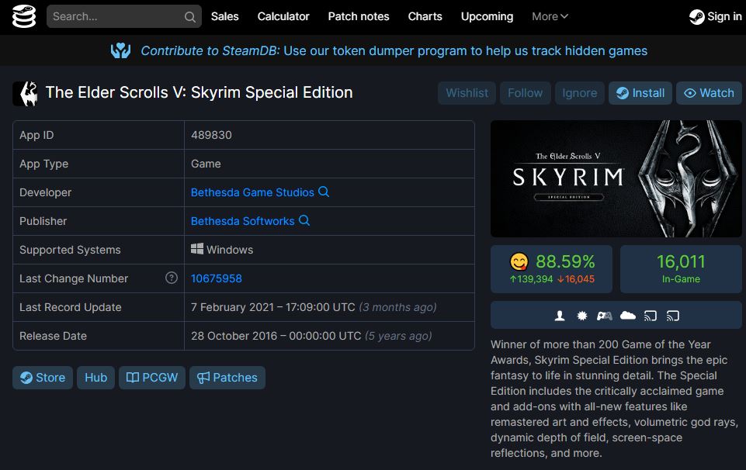Expand the More navigation dropdown
This screenshot has width=746, height=470.
point(550,16)
